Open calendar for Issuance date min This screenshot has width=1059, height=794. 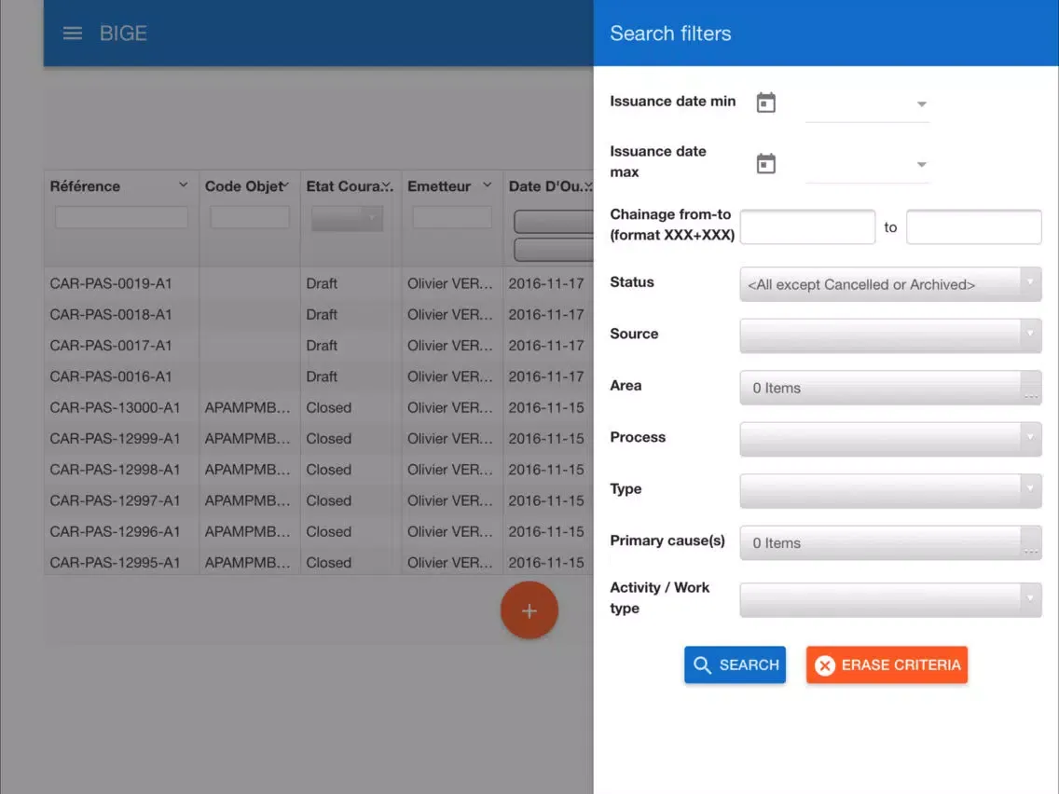coord(765,103)
